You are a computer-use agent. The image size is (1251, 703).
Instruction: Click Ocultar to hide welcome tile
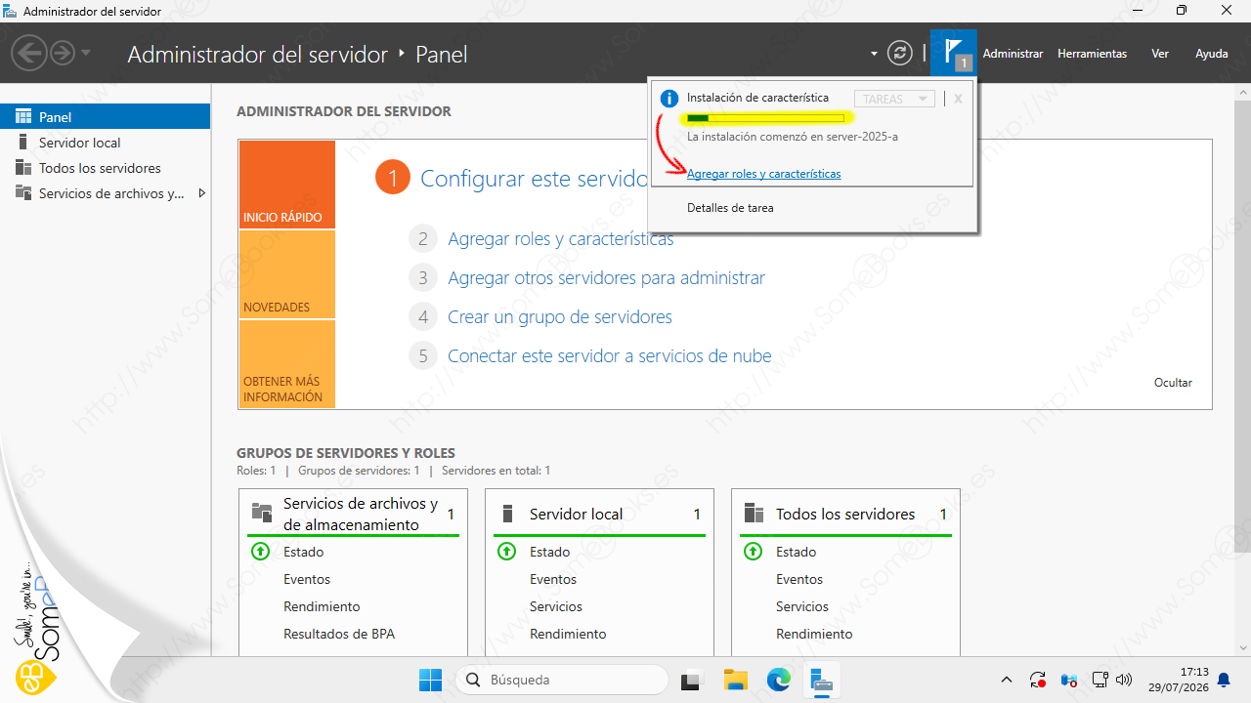(1173, 383)
